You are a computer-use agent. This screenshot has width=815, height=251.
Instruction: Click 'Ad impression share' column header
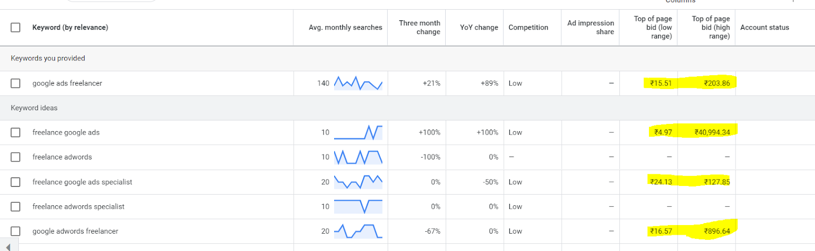pyautogui.click(x=590, y=27)
